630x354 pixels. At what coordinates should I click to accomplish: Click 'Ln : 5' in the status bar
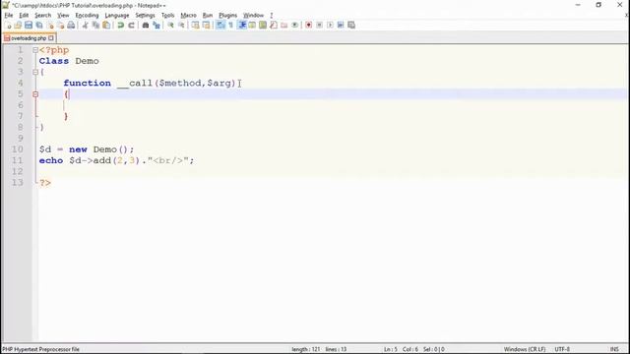pos(391,349)
